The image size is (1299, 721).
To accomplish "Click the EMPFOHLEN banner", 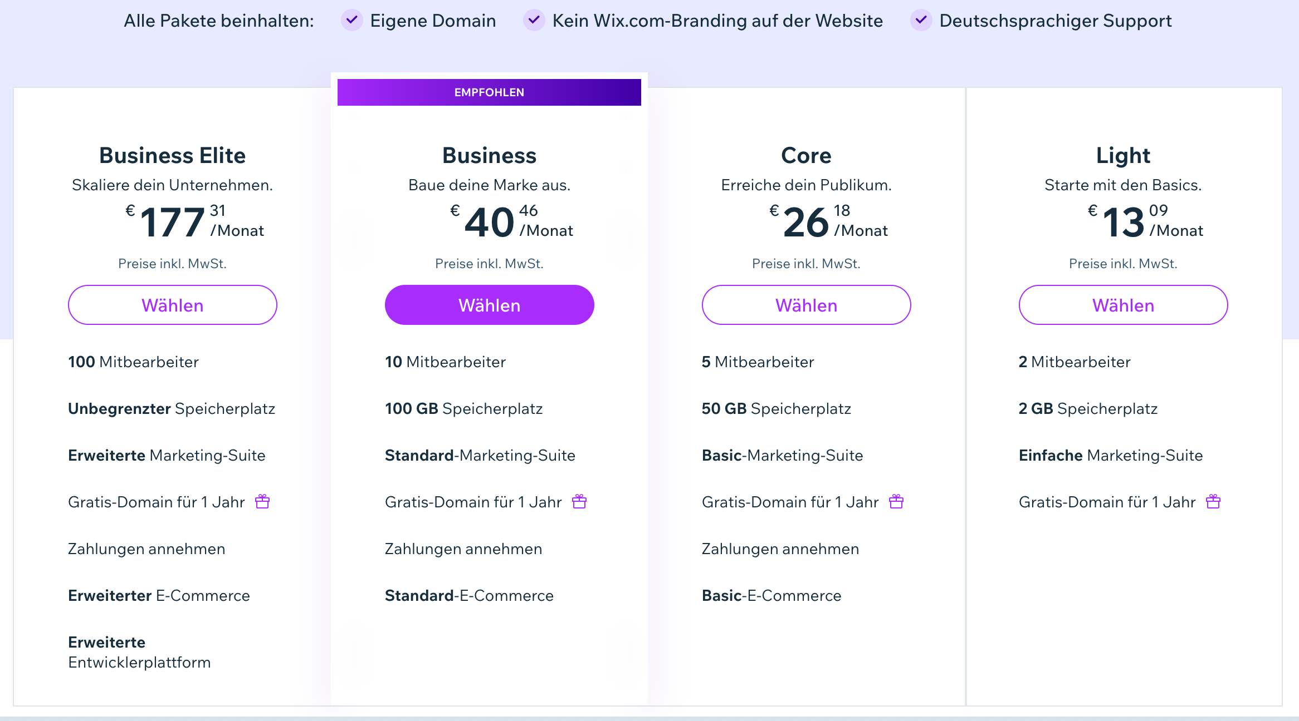I will pos(489,92).
